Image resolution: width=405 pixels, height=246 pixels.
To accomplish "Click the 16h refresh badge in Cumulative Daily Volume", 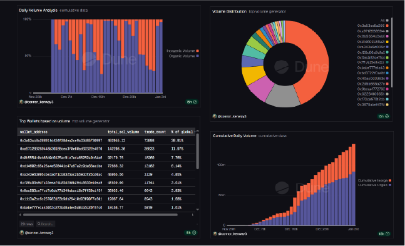I will 384,234.
